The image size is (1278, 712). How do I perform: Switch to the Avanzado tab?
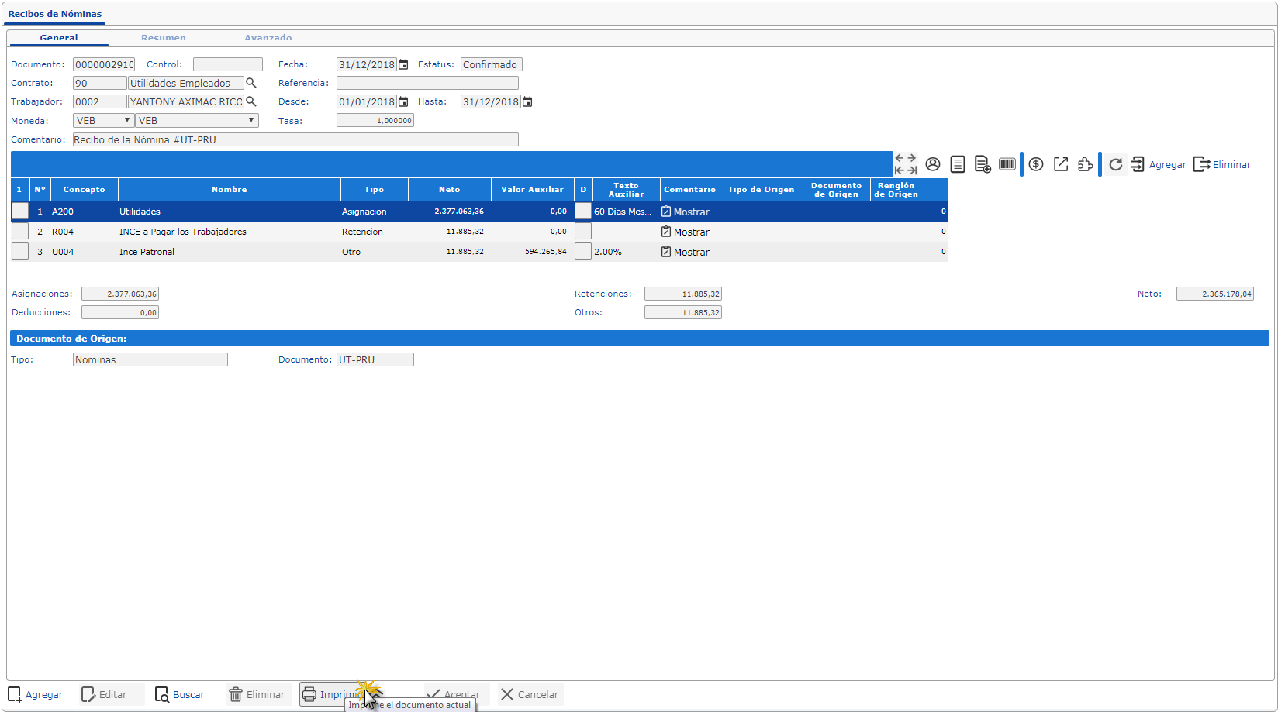(x=268, y=38)
